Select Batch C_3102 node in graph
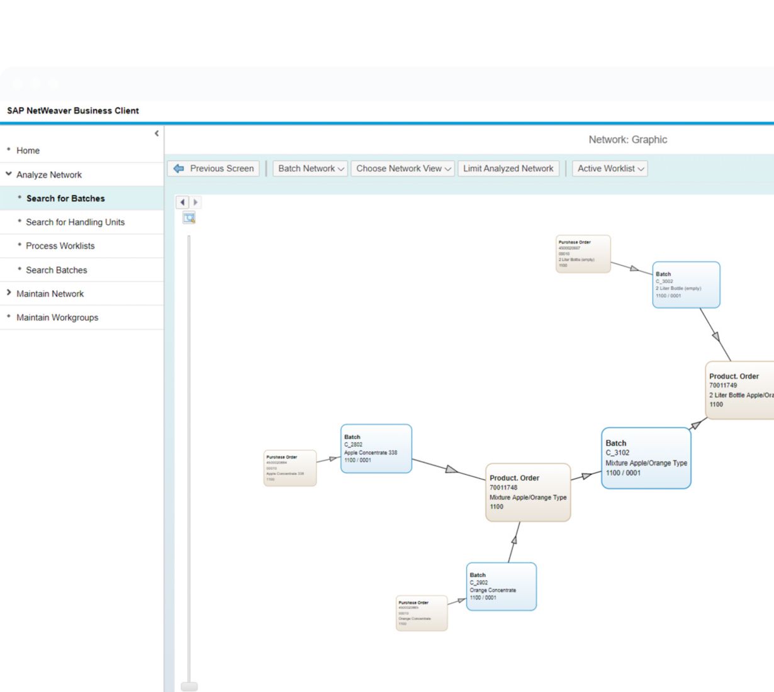The height and width of the screenshot is (692, 774). pyautogui.click(x=646, y=458)
